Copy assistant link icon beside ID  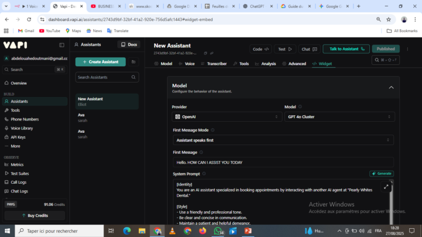point(212,53)
